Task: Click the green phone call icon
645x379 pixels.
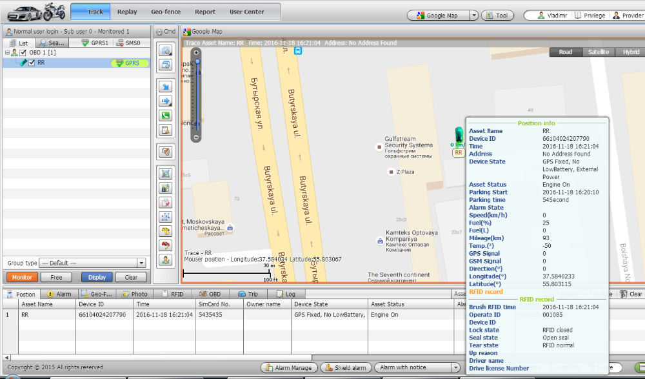Action: click(x=165, y=116)
